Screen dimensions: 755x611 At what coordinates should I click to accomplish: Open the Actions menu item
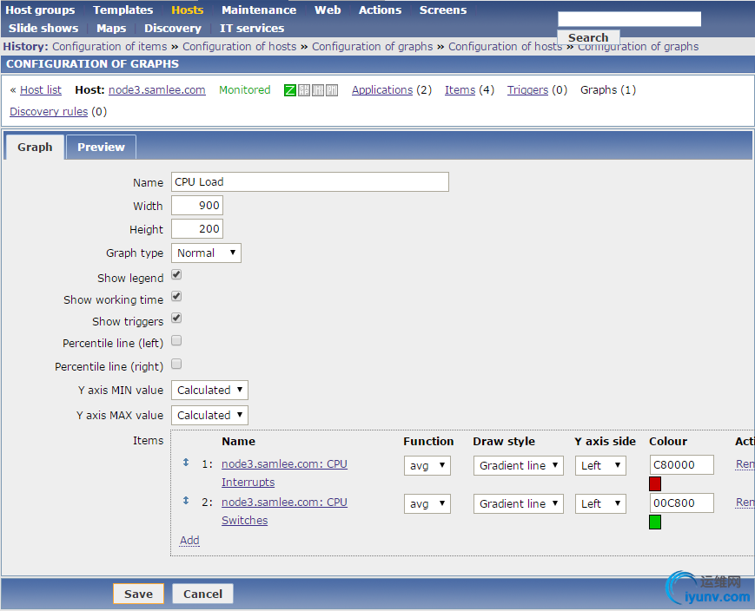(380, 10)
